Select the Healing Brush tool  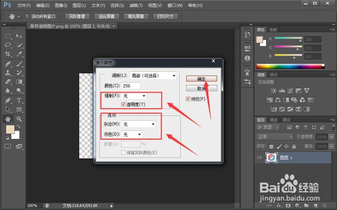pos(8,64)
